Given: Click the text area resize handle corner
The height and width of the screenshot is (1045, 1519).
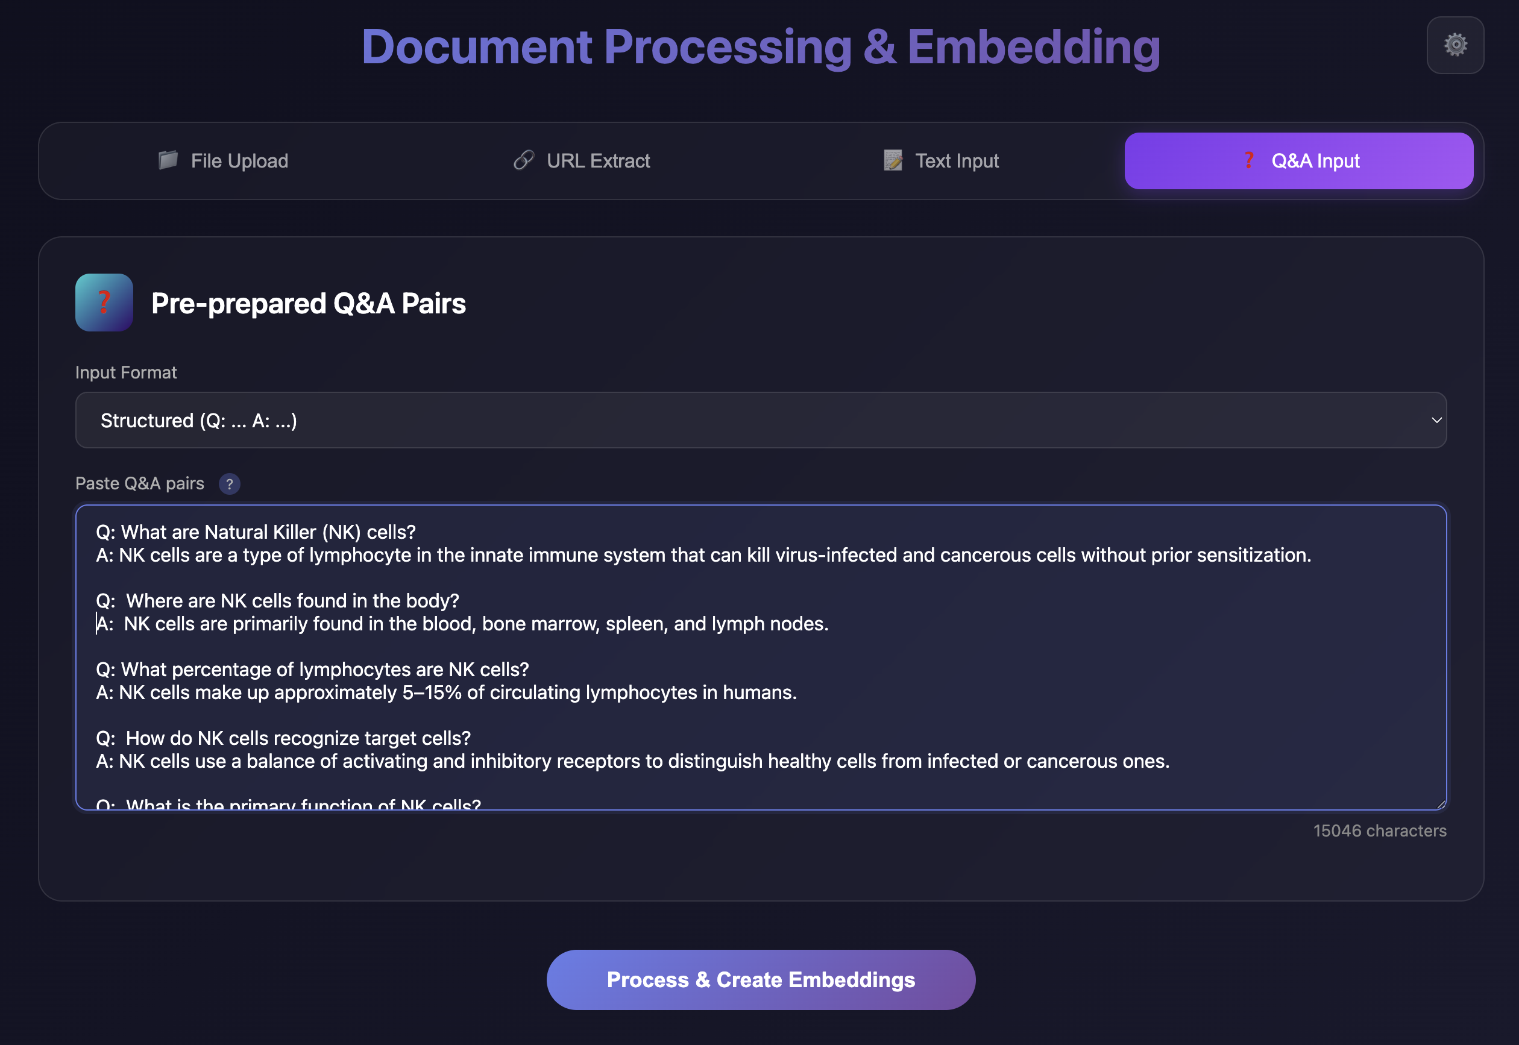Looking at the screenshot, I should [x=1441, y=804].
